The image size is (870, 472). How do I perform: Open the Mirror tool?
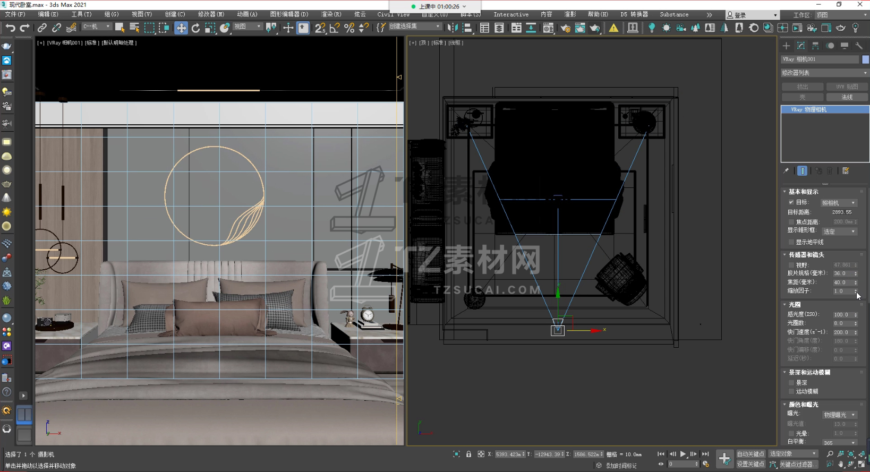pyautogui.click(x=452, y=28)
